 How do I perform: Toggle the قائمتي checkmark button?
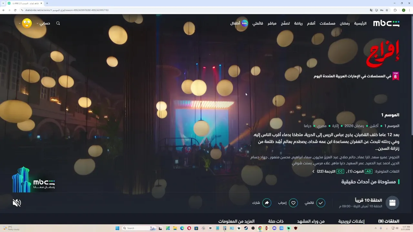[320, 203]
